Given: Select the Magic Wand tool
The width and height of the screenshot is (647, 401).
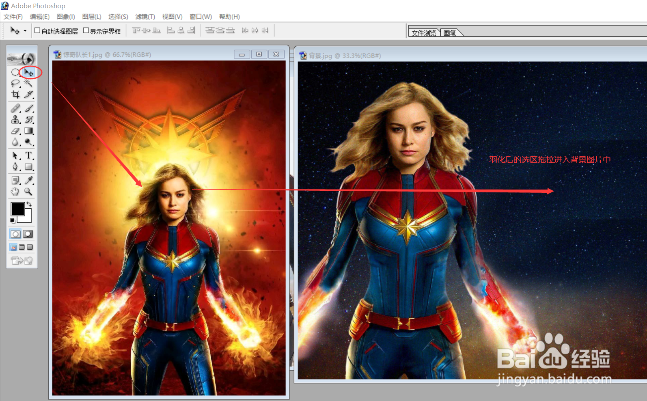Looking at the screenshot, I should [x=29, y=83].
